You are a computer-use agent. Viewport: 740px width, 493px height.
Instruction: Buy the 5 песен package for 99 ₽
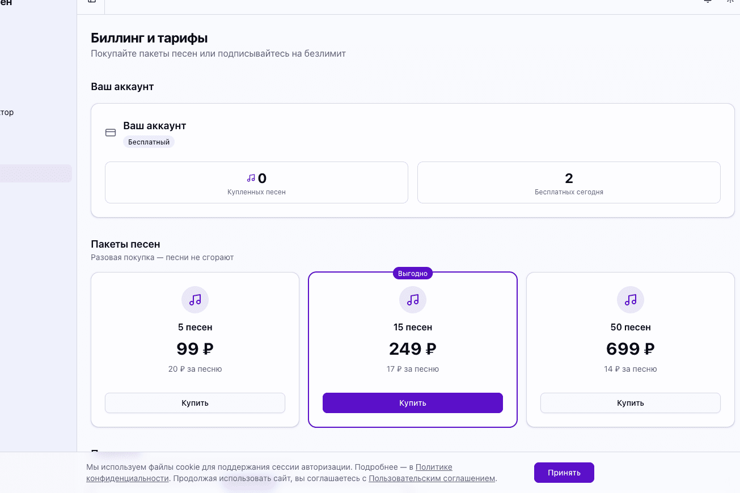(195, 403)
